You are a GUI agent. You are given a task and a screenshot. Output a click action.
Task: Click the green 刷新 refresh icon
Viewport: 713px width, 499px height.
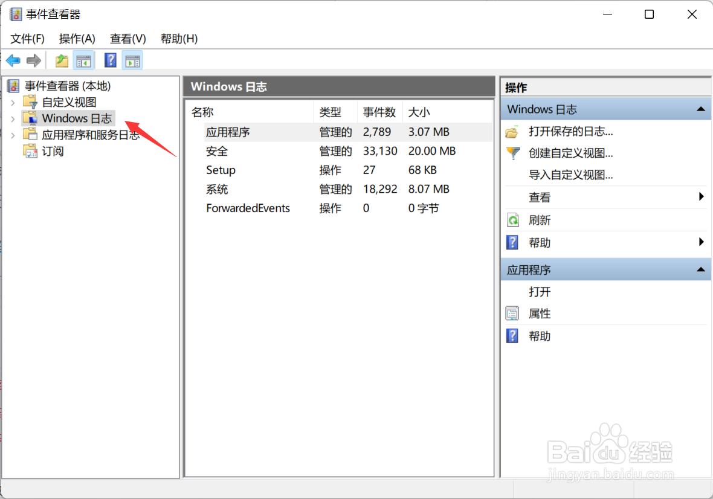pyautogui.click(x=512, y=221)
